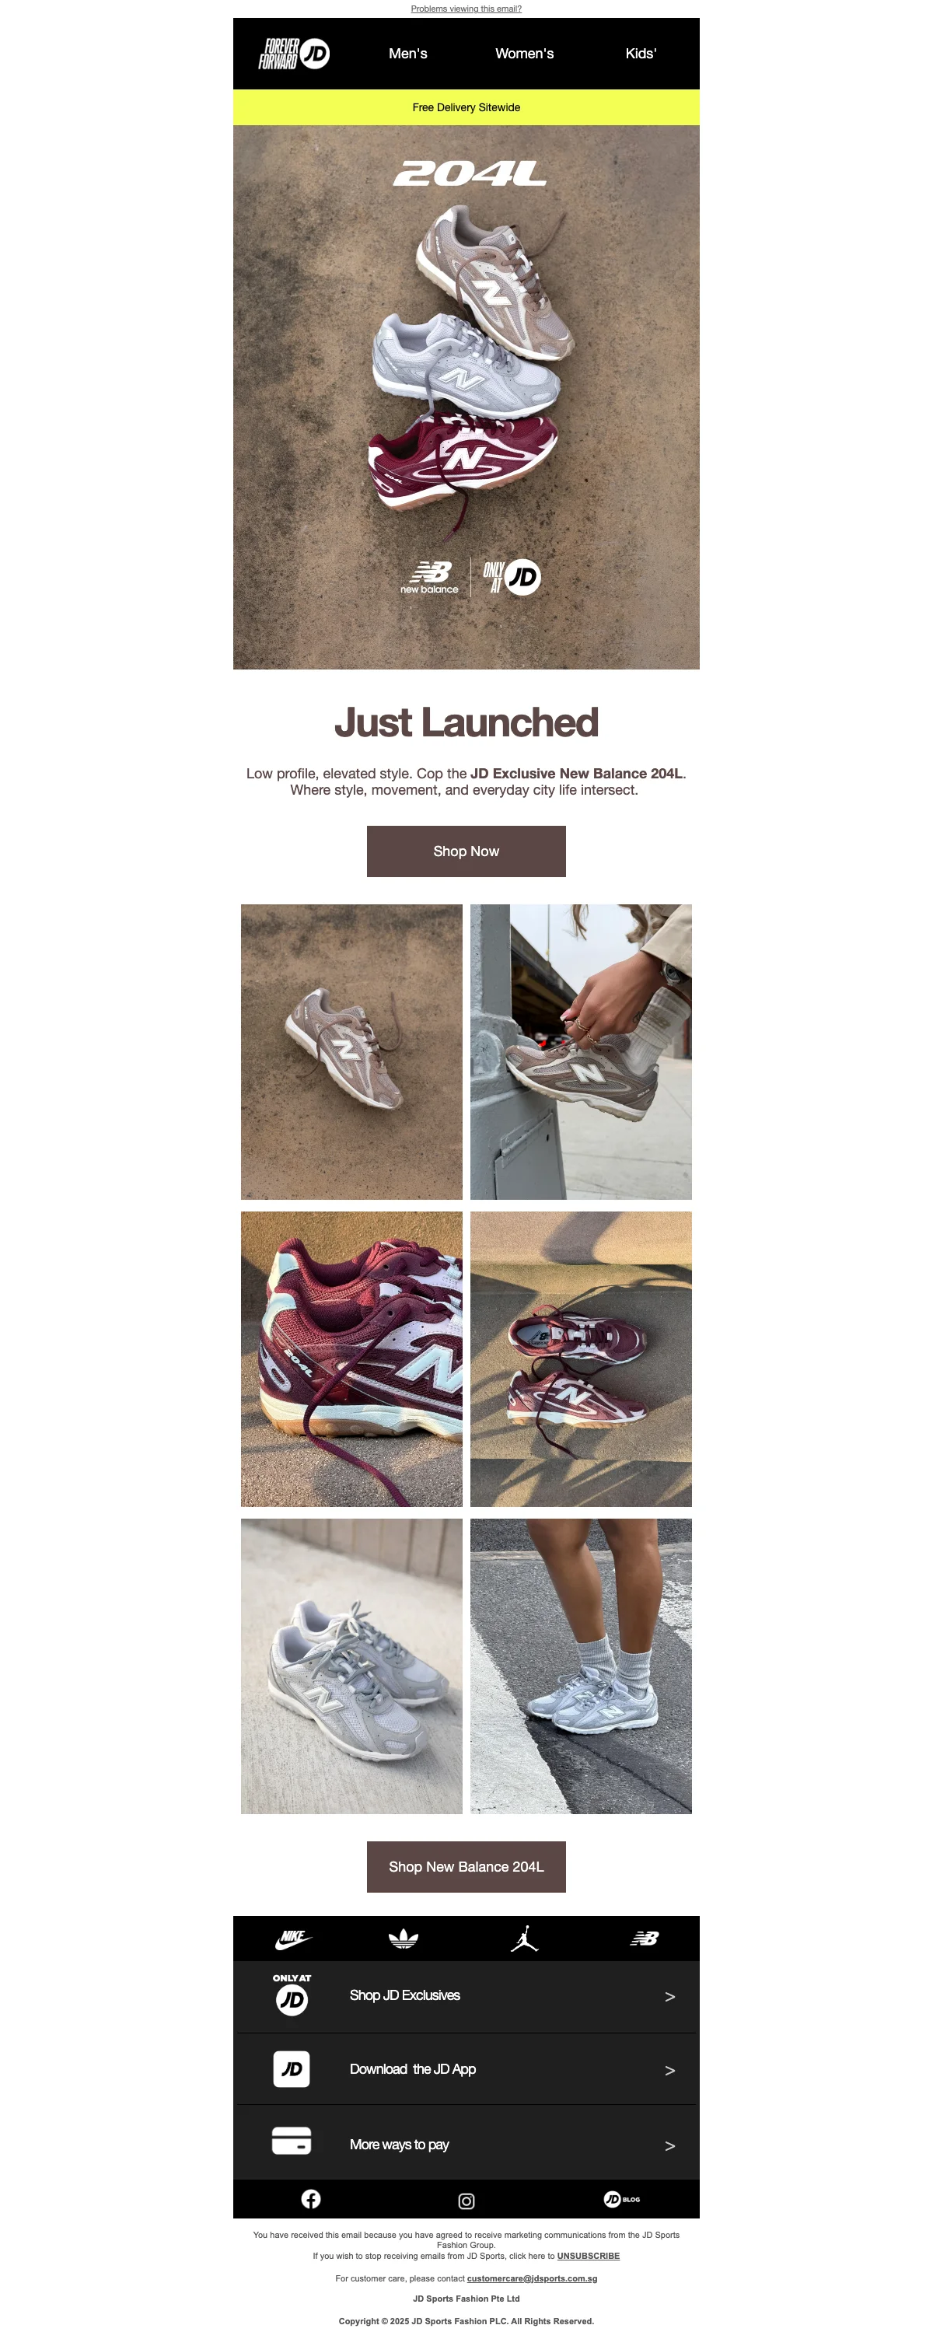Open the Women's menu
933x2339 pixels.
point(525,54)
